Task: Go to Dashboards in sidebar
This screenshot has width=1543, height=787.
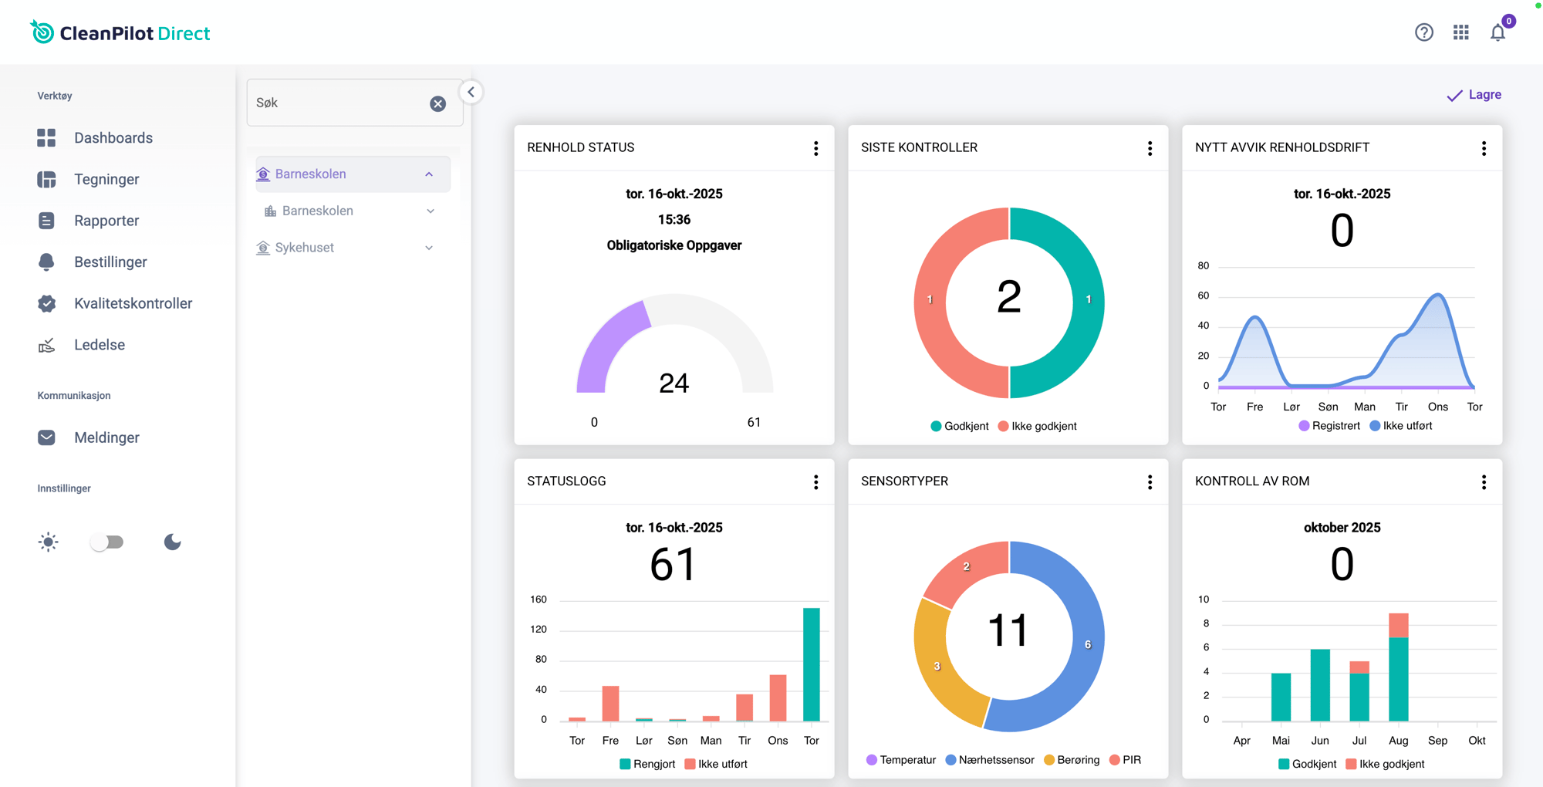Action: point(113,138)
